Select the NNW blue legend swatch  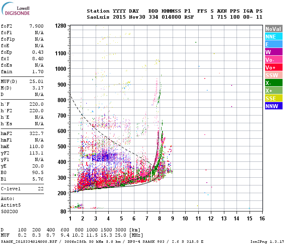(274, 106)
